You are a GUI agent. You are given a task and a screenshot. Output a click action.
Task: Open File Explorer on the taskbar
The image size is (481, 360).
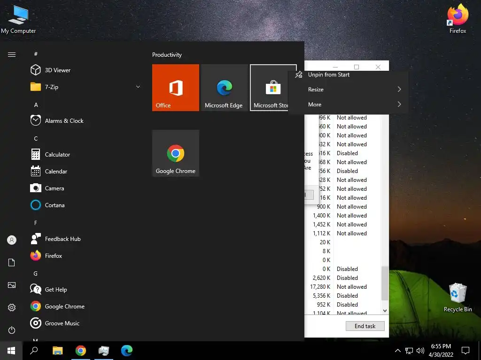58,351
